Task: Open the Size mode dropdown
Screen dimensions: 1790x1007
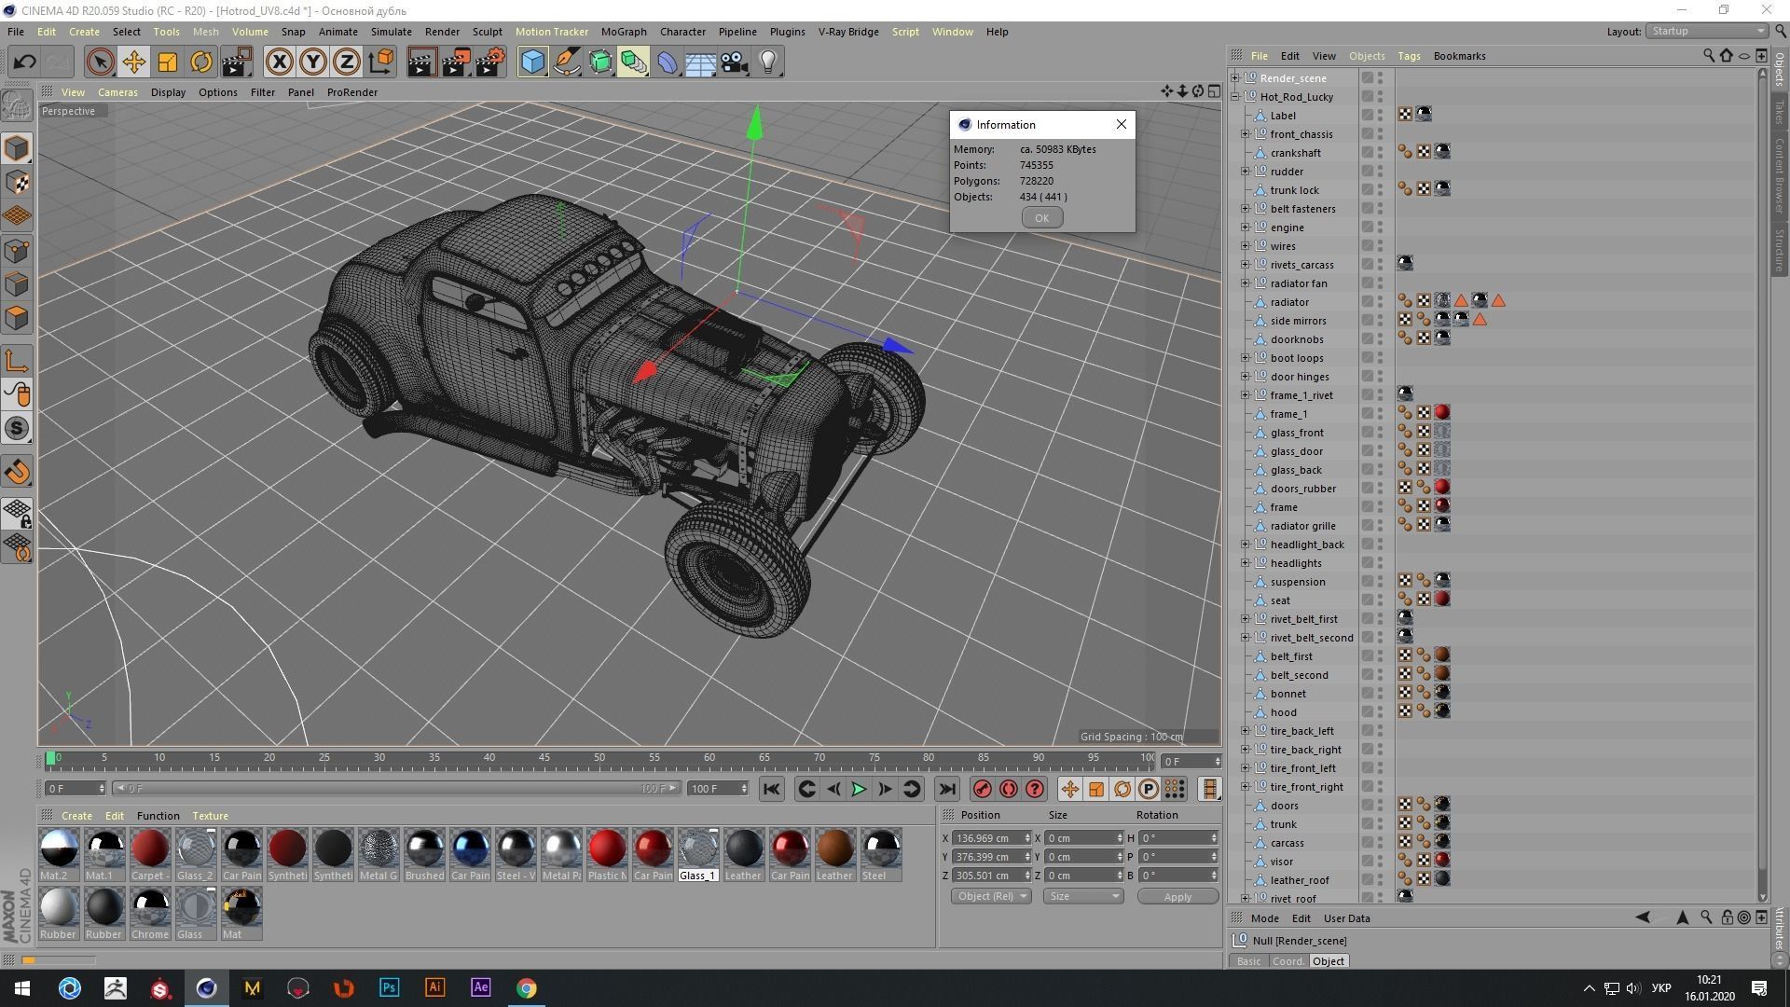Action: 1083,896
